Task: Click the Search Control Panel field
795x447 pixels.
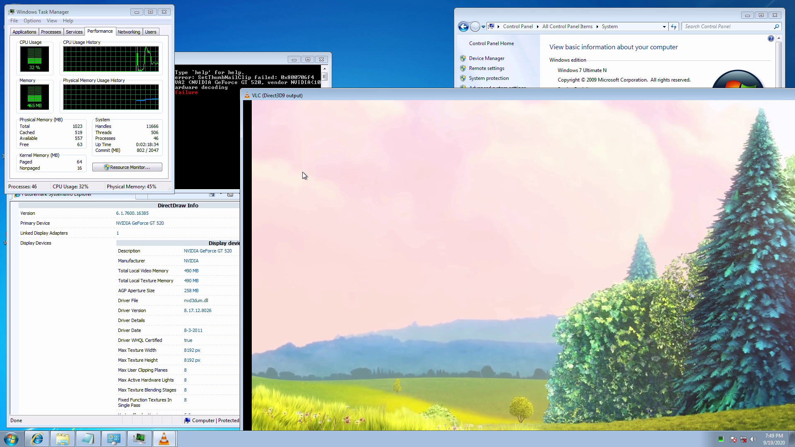Action: coord(728,26)
